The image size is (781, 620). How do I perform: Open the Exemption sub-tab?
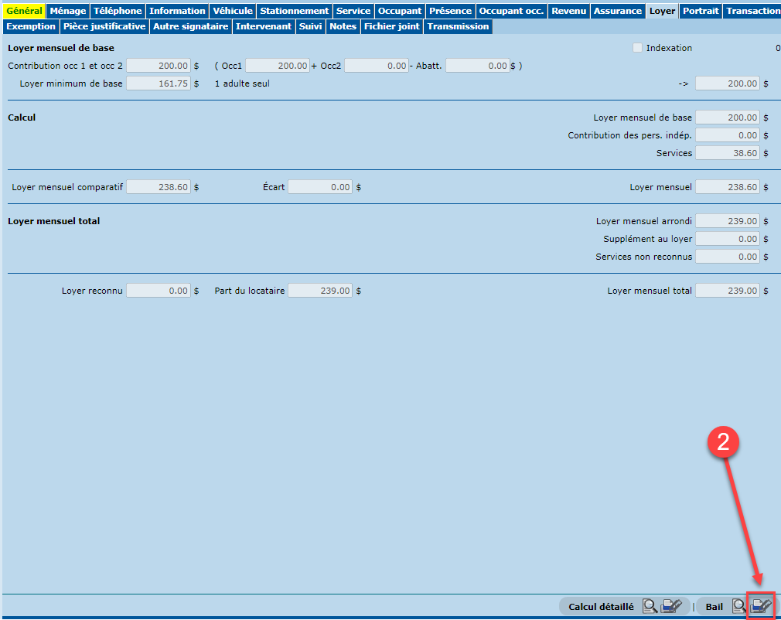tap(31, 26)
